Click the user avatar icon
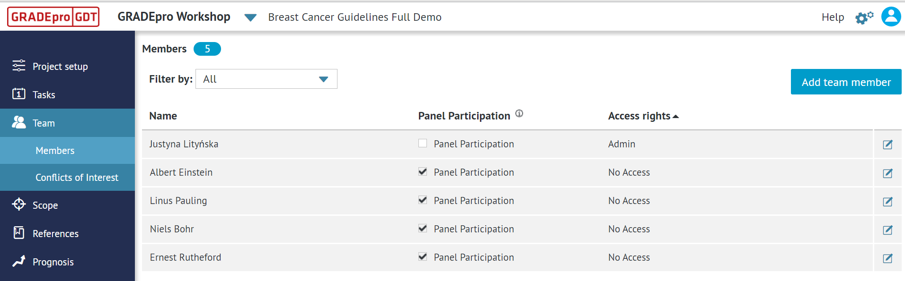905x281 pixels. coord(890,17)
